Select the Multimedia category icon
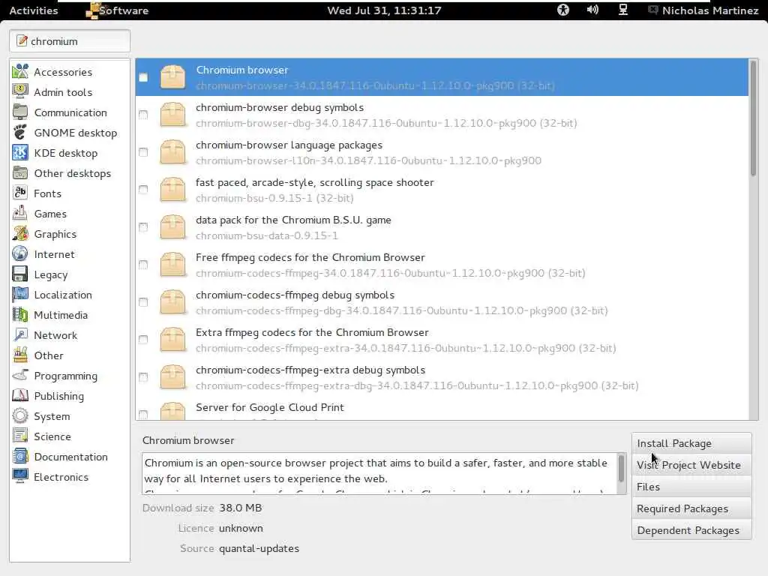This screenshot has height=576, width=768. coord(20,314)
